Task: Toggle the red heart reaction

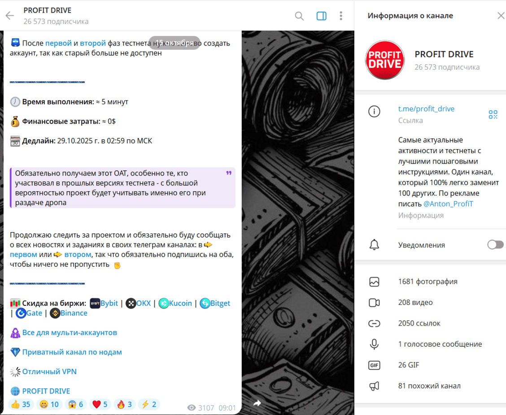Action: coord(100,404)
